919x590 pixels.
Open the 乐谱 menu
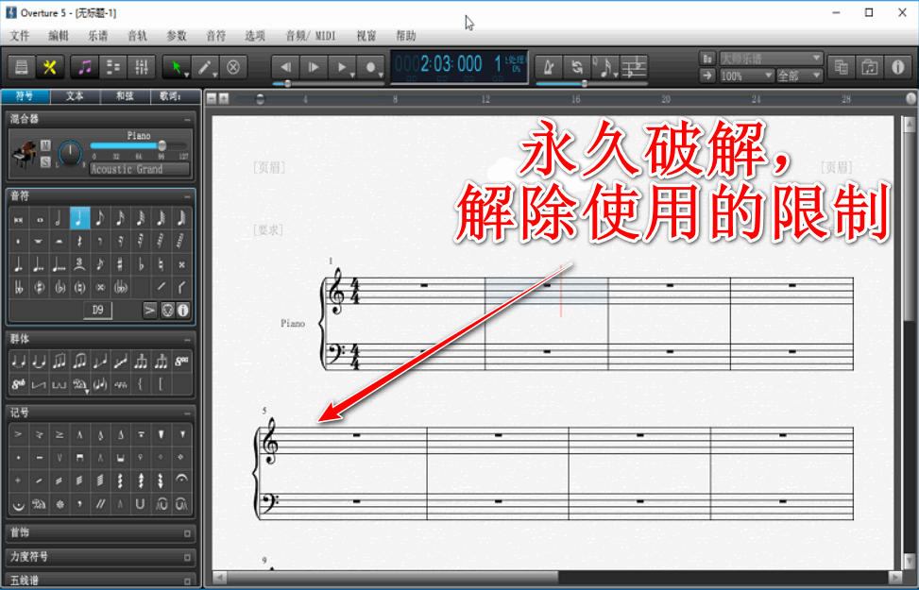click(98, 36)
